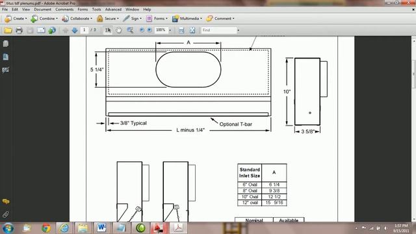This screenshot has width=416, height=234.
Task: Click the Fit one full page icon
Action: [192, 31]
